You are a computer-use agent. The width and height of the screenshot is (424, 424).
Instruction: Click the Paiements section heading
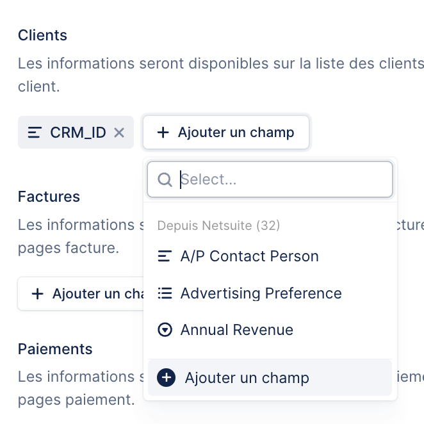click(x=55, y=349)
